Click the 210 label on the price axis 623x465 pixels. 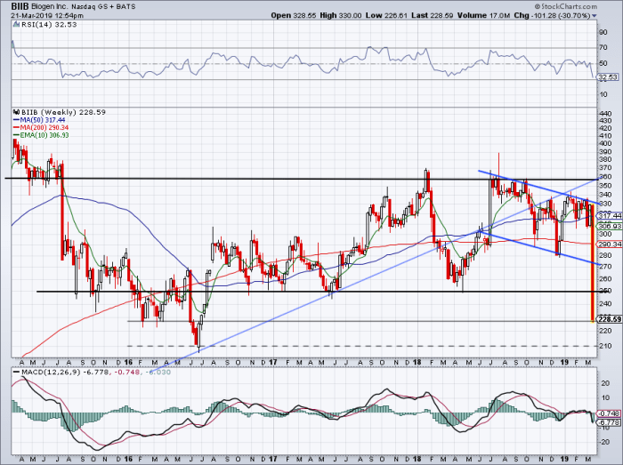point(604,346)
